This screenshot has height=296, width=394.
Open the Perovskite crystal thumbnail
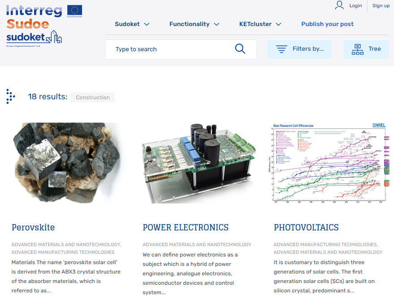[66, 163]
